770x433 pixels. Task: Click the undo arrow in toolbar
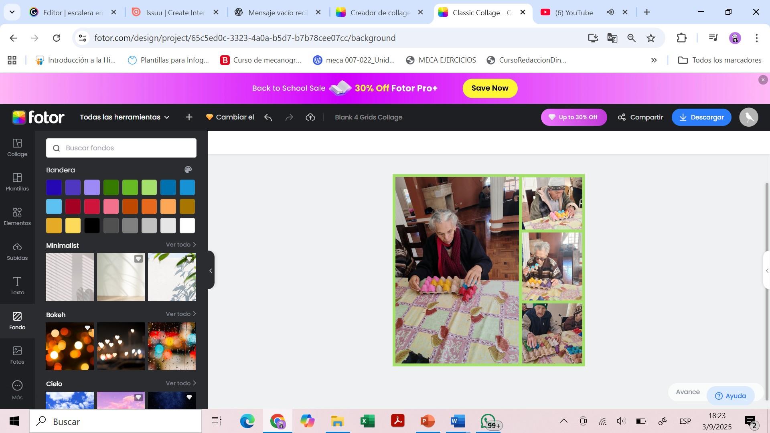[x=268, y=117]
